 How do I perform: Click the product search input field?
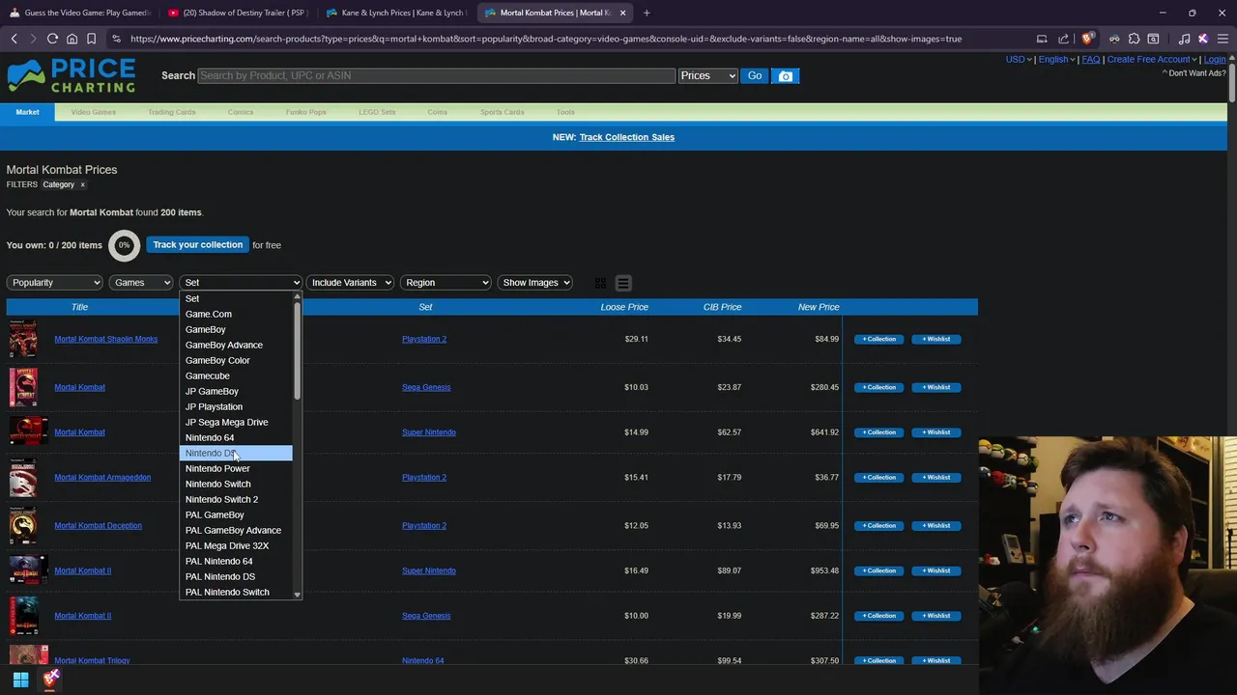tap(436, 76)
